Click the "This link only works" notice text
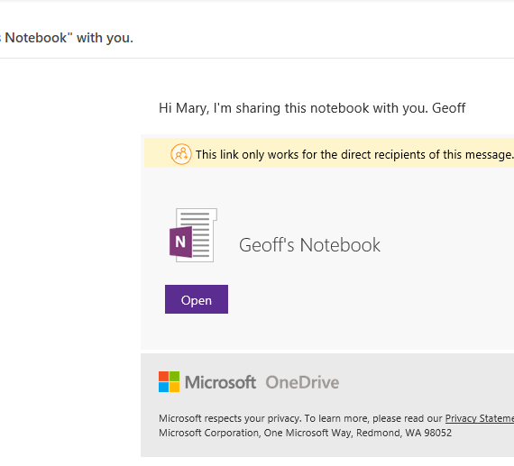Screen dimensions: 514x466 coord(354,155)
